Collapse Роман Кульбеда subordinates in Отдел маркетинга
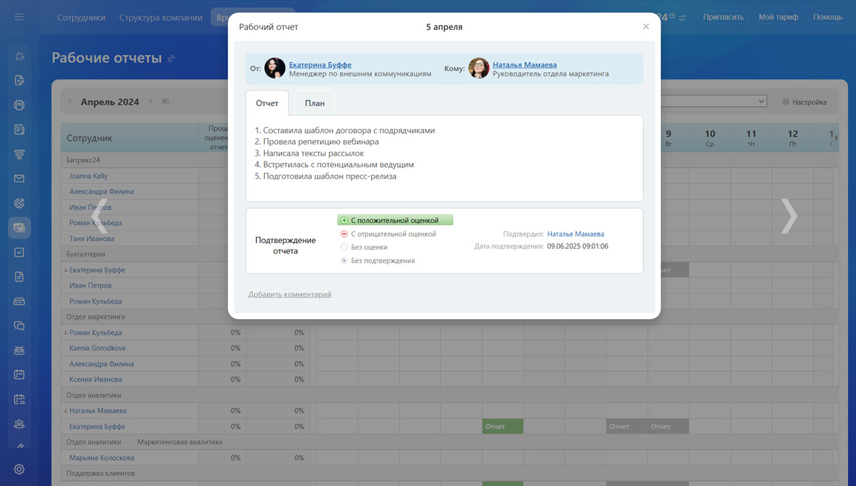 click(x=66, y=332)
